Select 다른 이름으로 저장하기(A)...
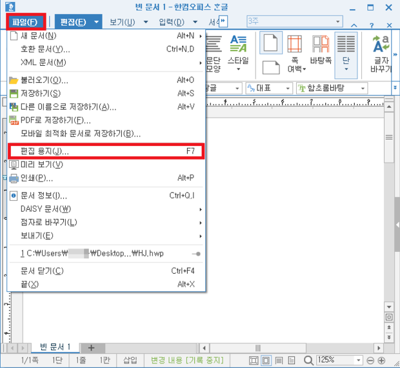 [x=106, y=107]
